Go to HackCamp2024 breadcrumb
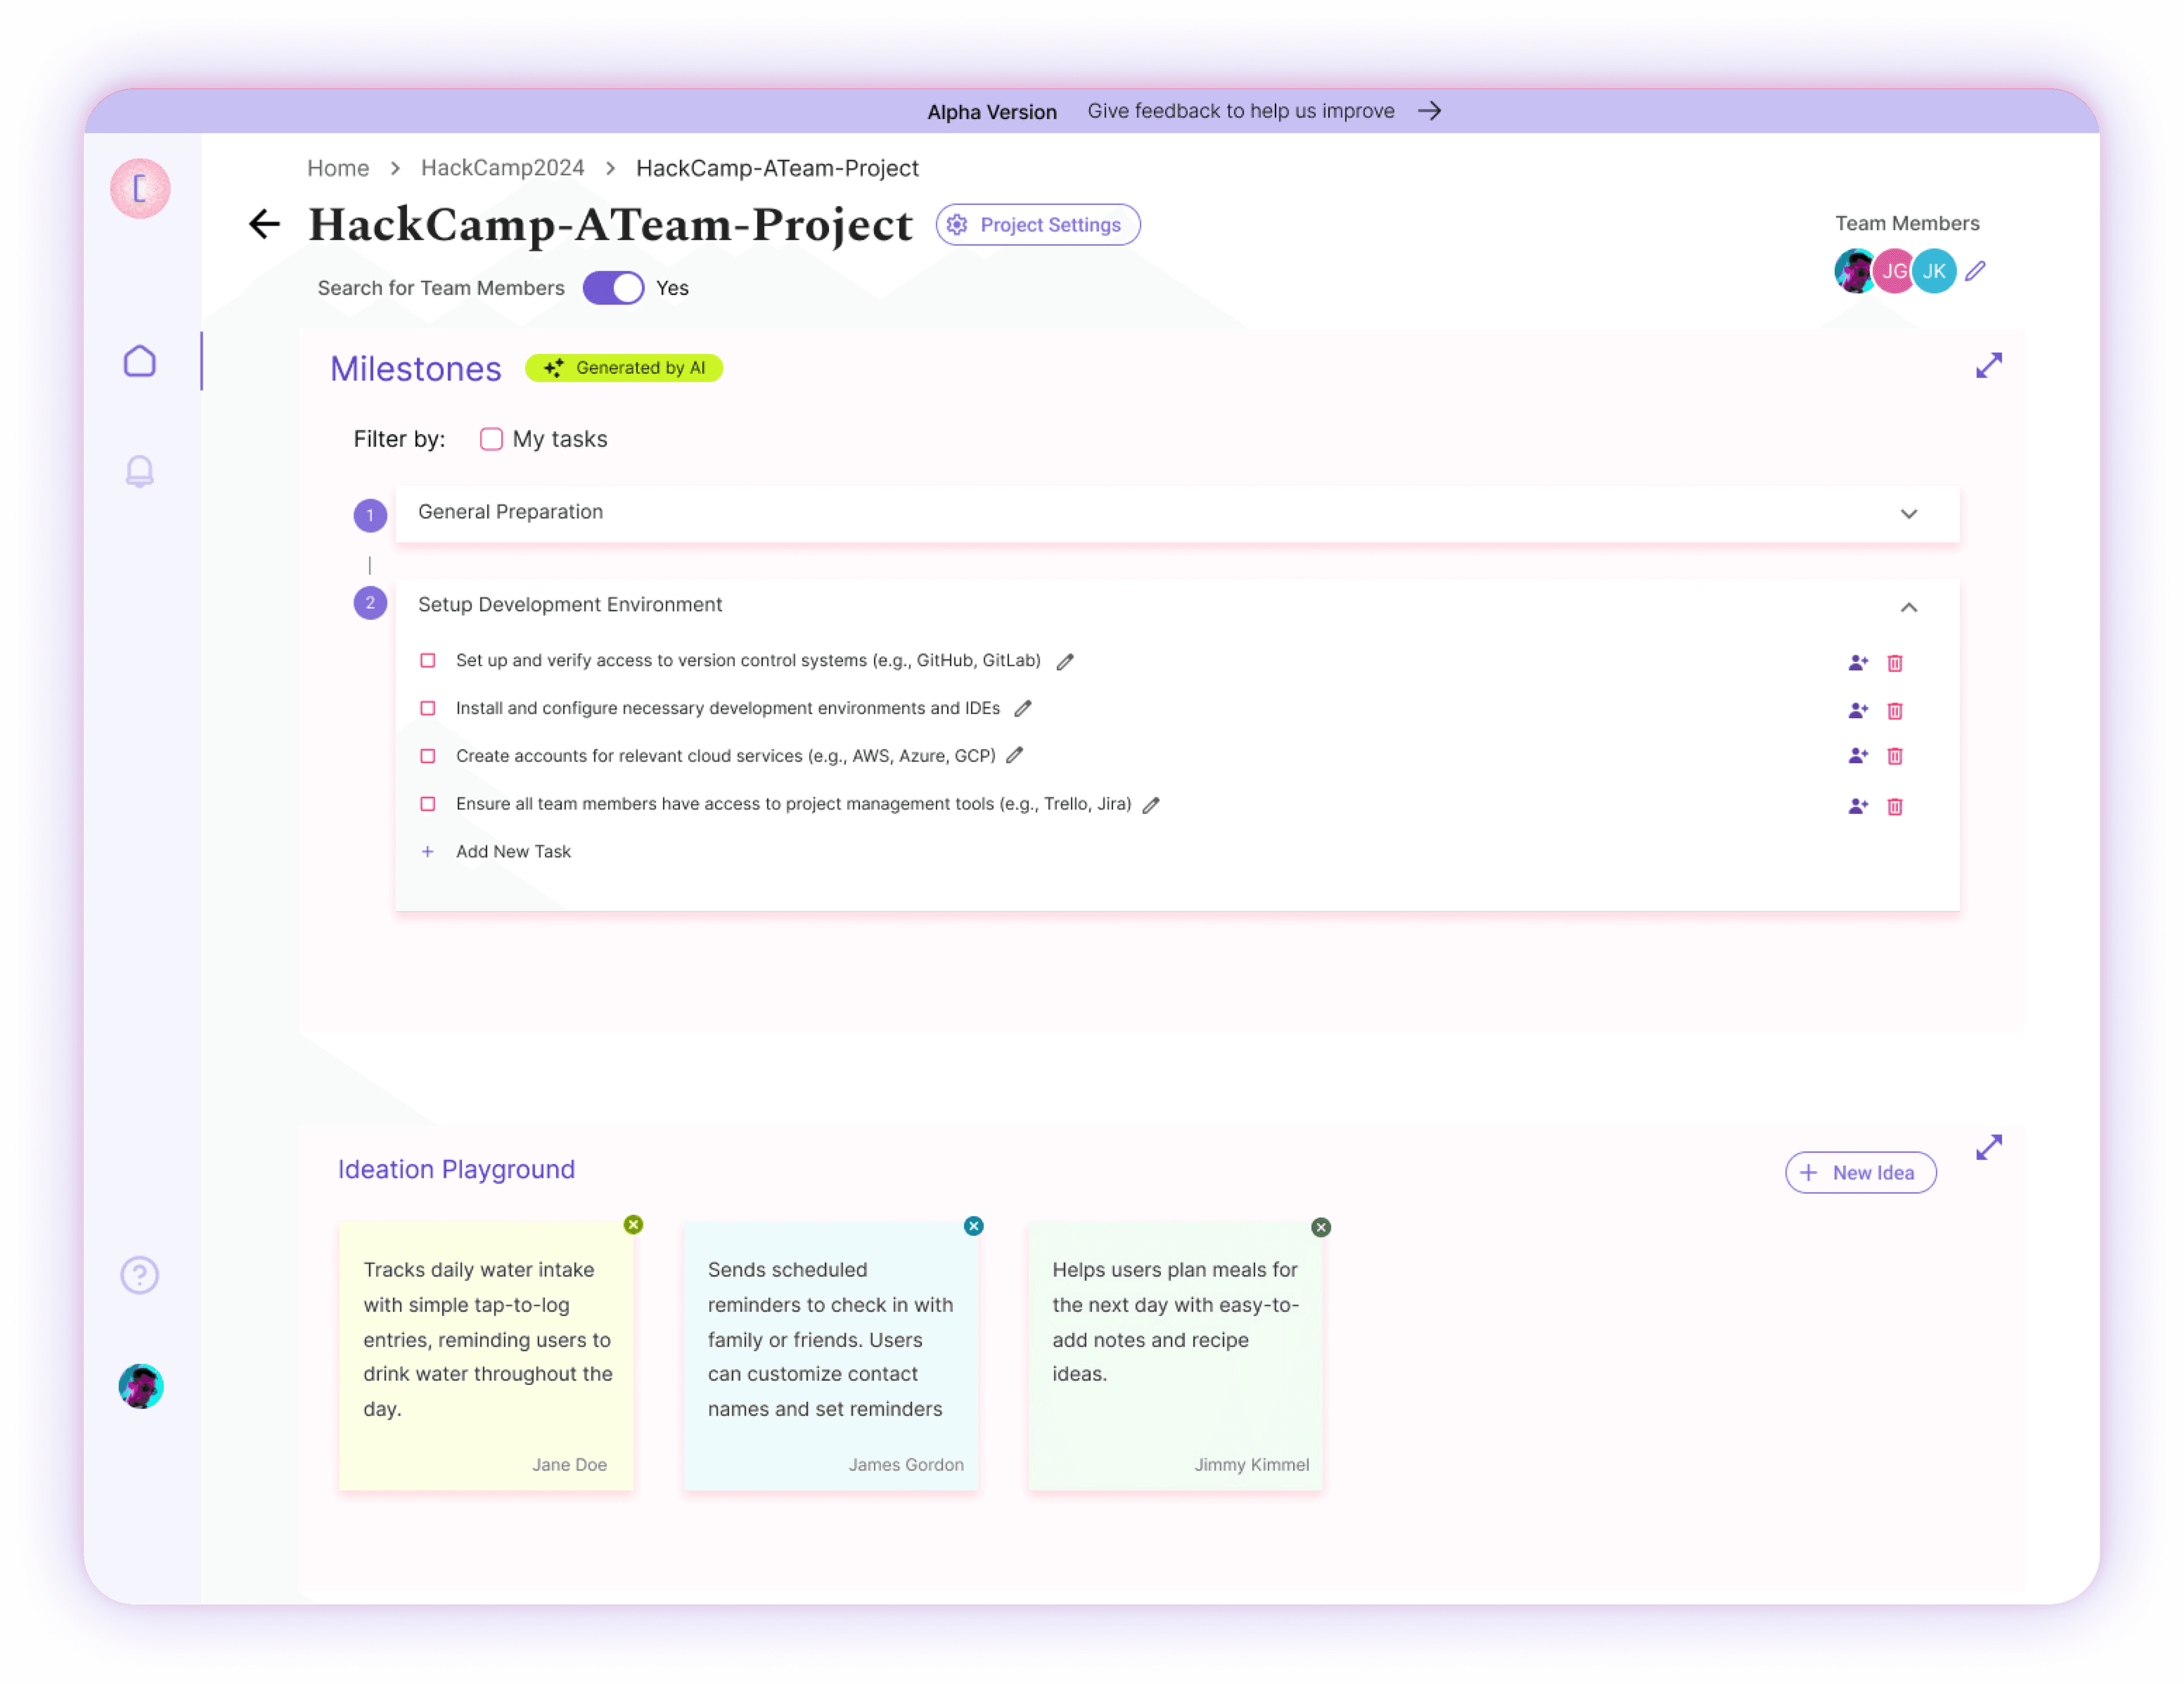This screenshot has height=1684, width=2184. click(502, 168)
